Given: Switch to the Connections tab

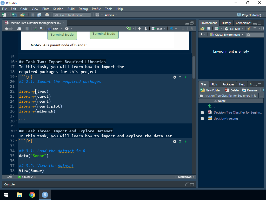Looking at the screenshot, I should click(243, 23).
